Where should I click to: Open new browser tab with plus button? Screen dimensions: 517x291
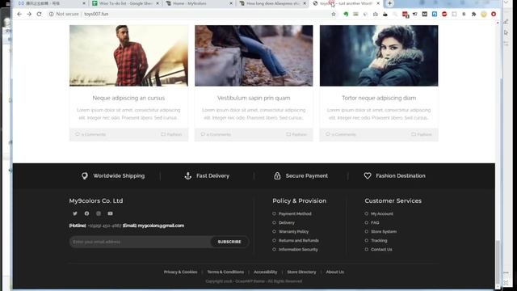(389, 3)
